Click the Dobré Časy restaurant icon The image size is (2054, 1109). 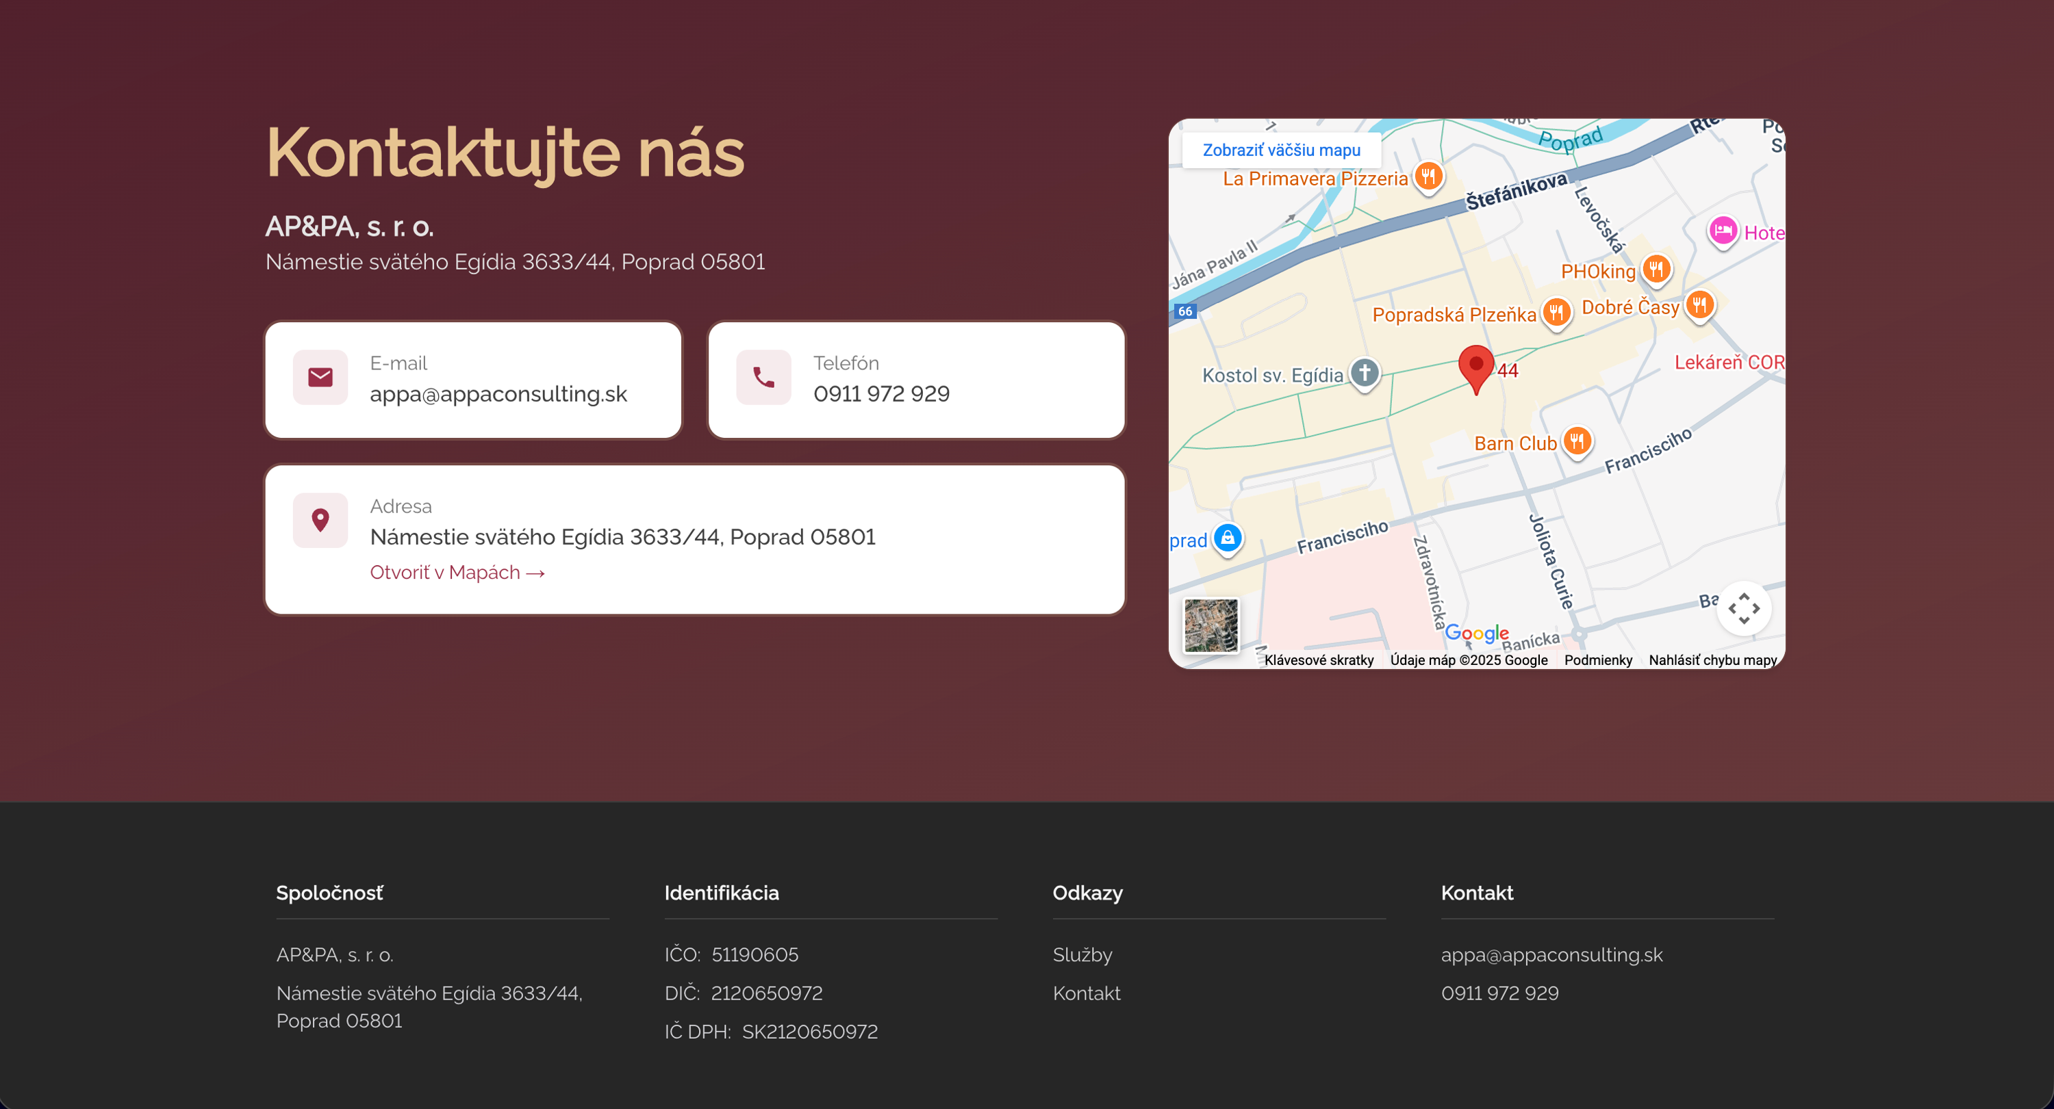1699,304
